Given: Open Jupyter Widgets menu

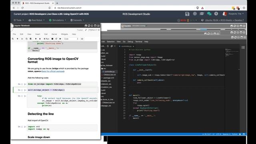Looking at the screenshot, I should (x=64, y=34).
